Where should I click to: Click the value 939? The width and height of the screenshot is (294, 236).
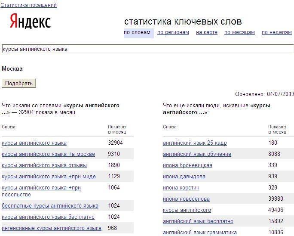273,177
